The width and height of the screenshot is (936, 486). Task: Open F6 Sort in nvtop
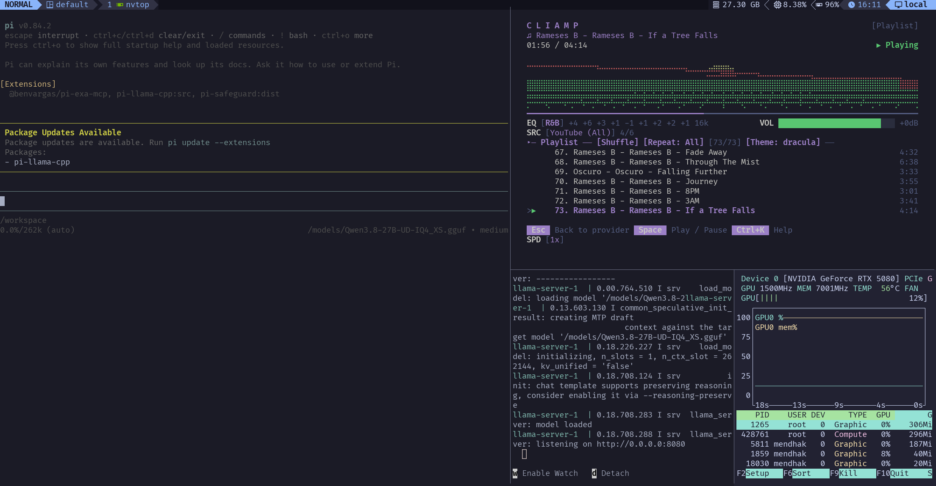(806, 473)
